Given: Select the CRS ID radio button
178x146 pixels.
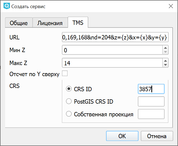Looking at the screenshot, I should coord(69,89).
